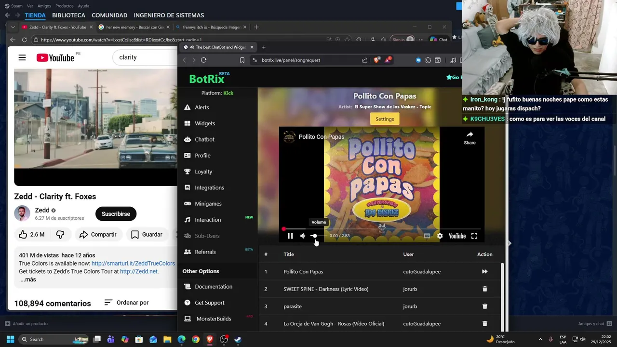Click Share arrow on the embedded video
Viewport: 617px width, 347px height.
[469, 138]
